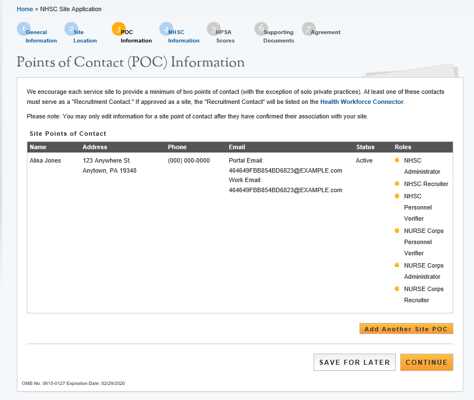Click the gray step 5 circle icon
The width and height of the screenshot is (474, 400).
click(x=213, y=29)
